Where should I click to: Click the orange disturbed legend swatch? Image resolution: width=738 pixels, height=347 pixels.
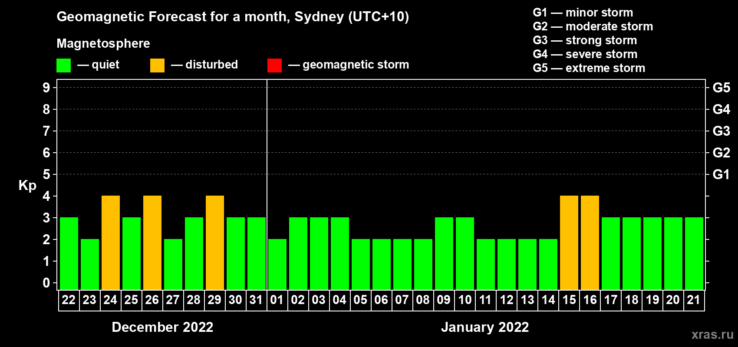tap(157, 65)
